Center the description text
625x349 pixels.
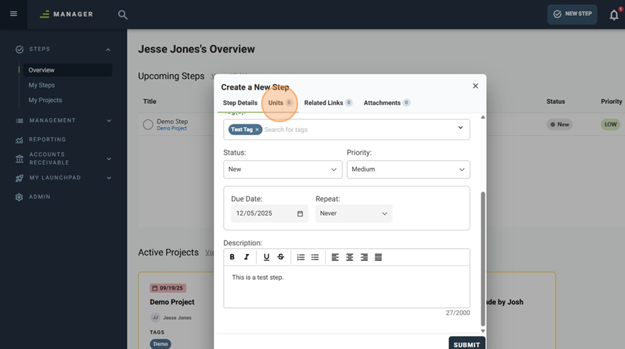(x=349, y=257)
